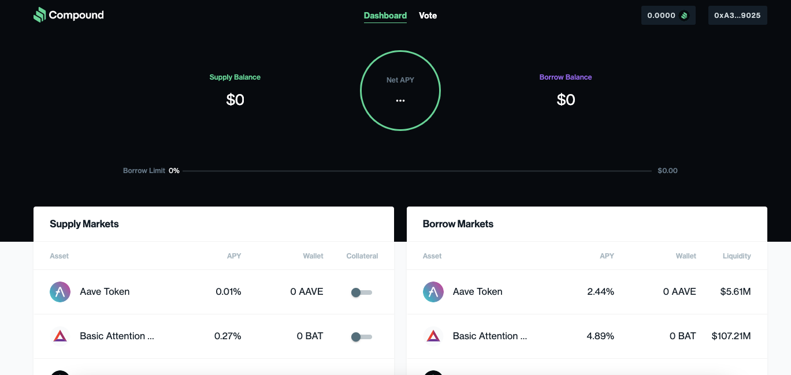Click the Basic Attention Token icon in Supply Markets

[x=60, y=336]
